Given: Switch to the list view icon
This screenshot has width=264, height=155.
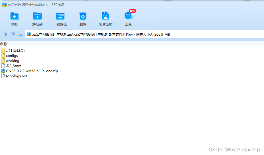Looking at the screenshot, I should pos(20,35).
